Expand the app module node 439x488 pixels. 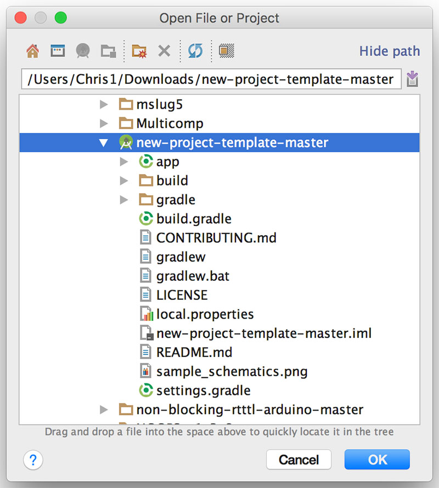pos(124,162)
